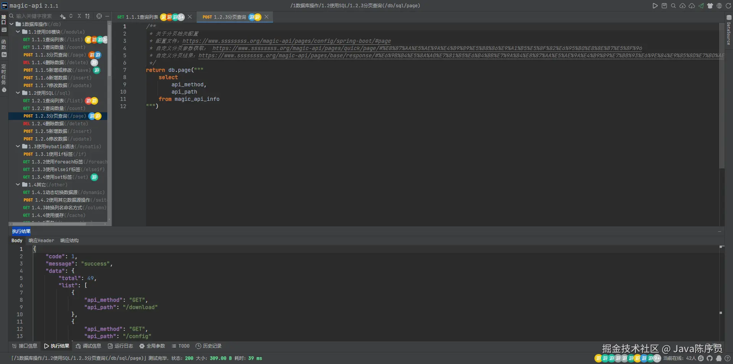Open POST 1.1.7修改数据 in the tree

pos(57,86)
